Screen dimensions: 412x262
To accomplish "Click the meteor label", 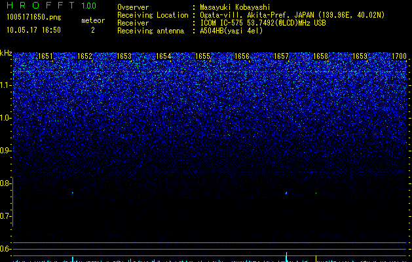I will [93, 20].
